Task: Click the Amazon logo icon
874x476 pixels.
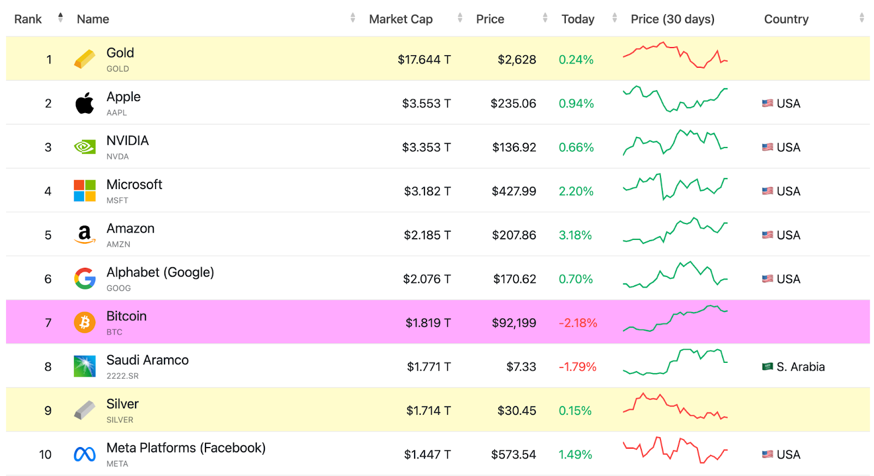Action: pyautogui.click(x=85, y=234)
